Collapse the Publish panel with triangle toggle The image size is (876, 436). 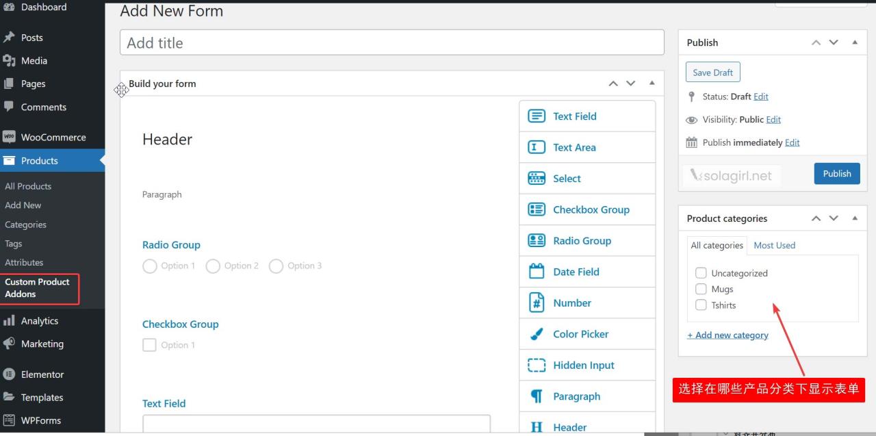pos(854,42)
